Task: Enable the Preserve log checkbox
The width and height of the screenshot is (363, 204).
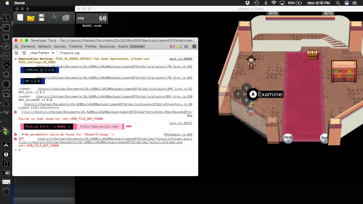Action: click(x=58, y=53)
